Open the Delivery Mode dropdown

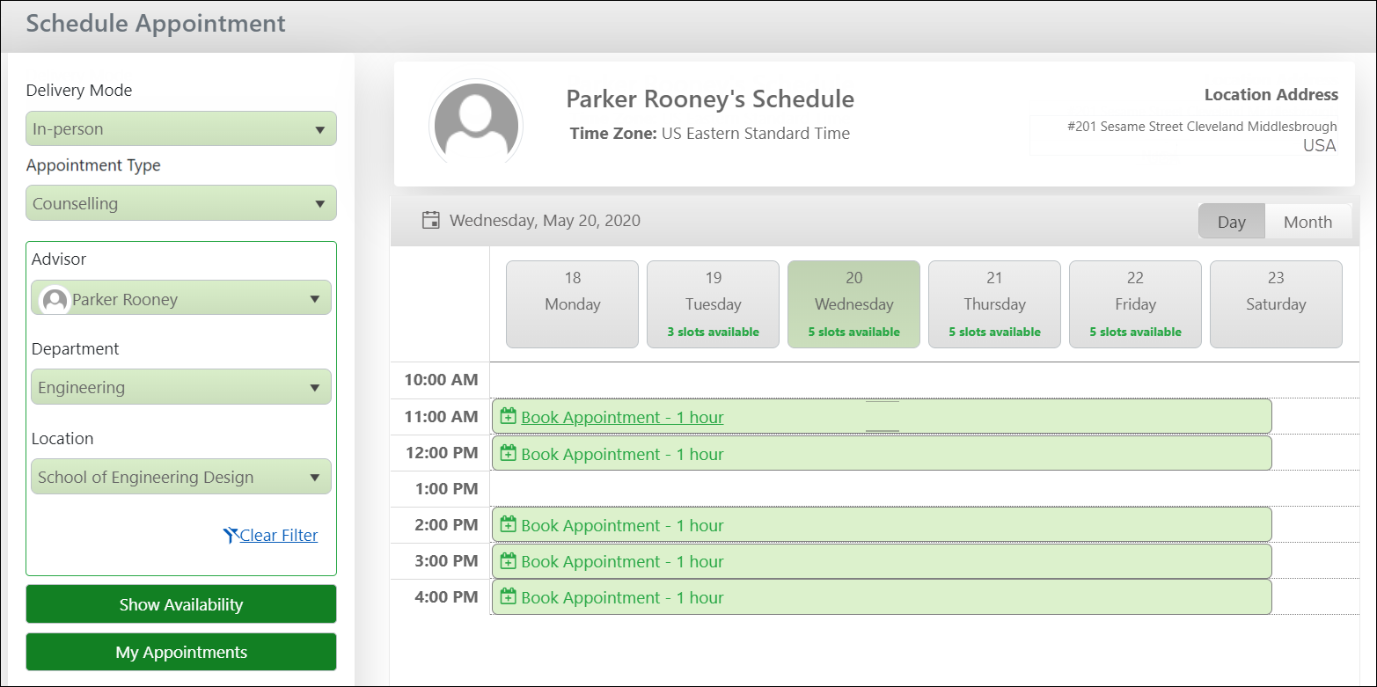(181, 128)
